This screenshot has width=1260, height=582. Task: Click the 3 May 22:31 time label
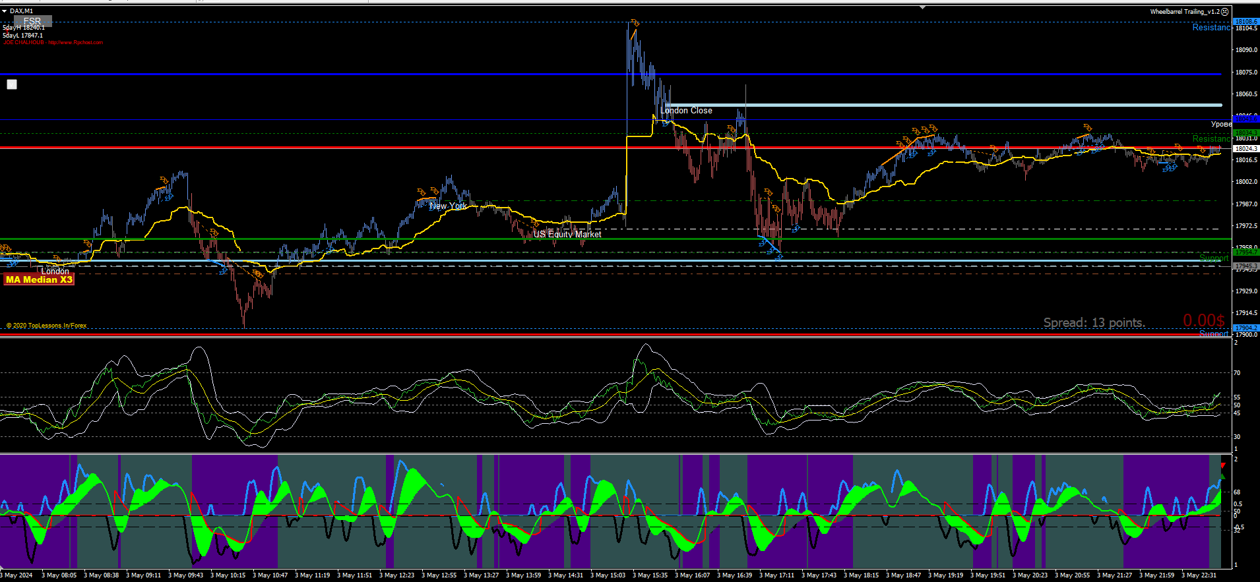pos(1199,575)
